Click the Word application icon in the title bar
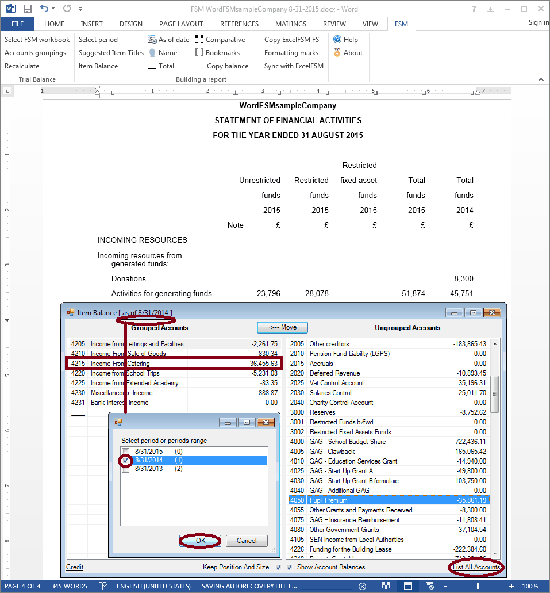Screen dimensions: 550x593 coord(10,8)
